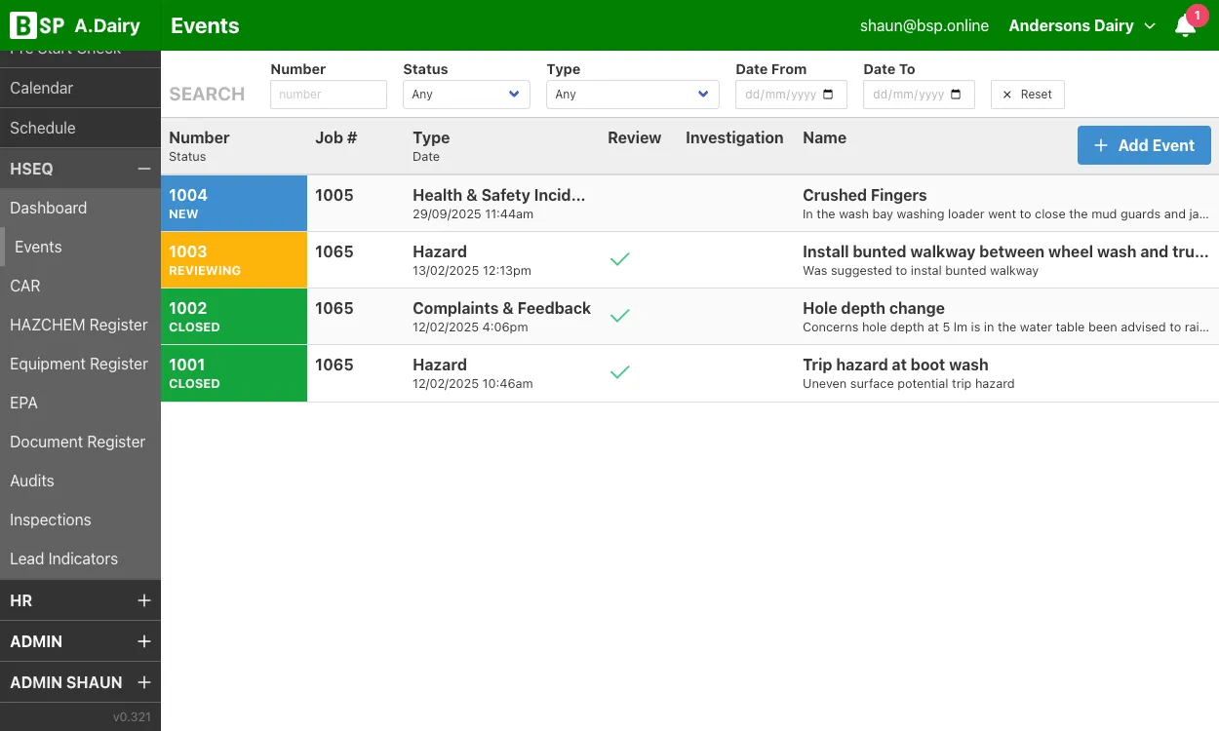Open Audits in the sidebar

(x=80, y=481)
